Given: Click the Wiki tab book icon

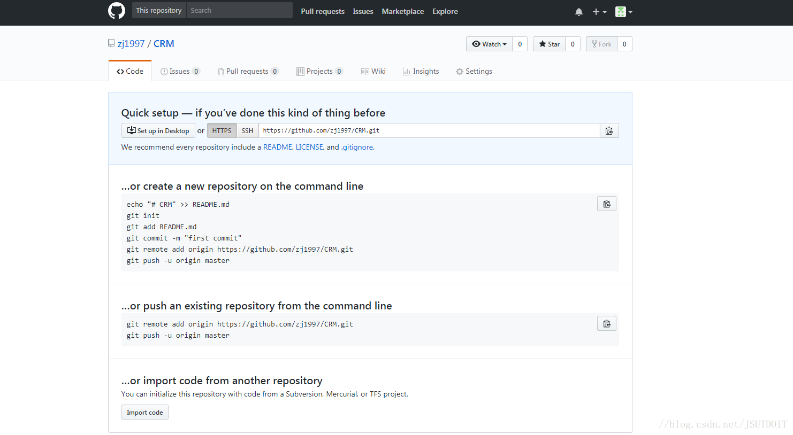Looking at the screenshot, I should [x=365, y=72].
